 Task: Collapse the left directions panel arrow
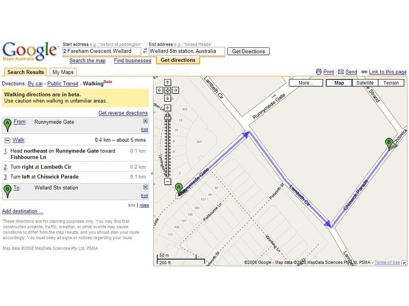pos(152,173)
